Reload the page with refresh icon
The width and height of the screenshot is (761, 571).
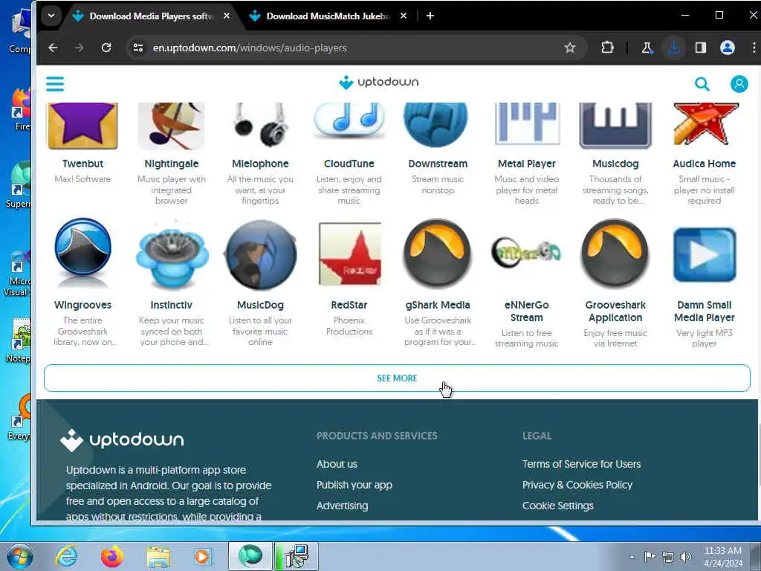click(x=106, y=48)
